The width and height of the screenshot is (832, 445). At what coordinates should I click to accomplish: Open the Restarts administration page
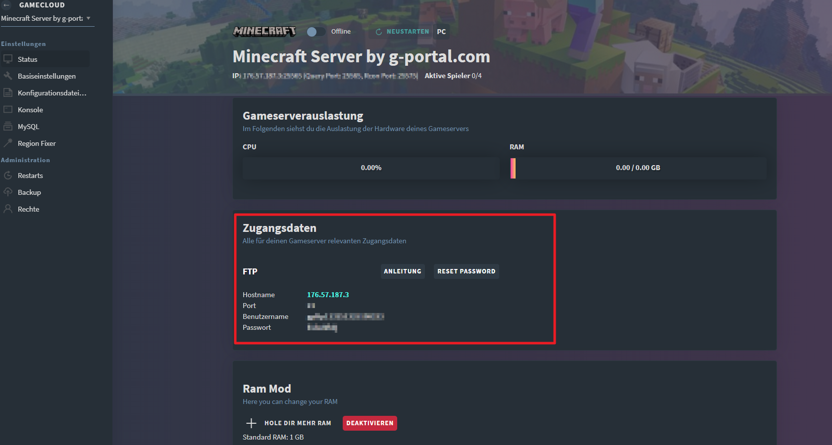coord(30,176)
